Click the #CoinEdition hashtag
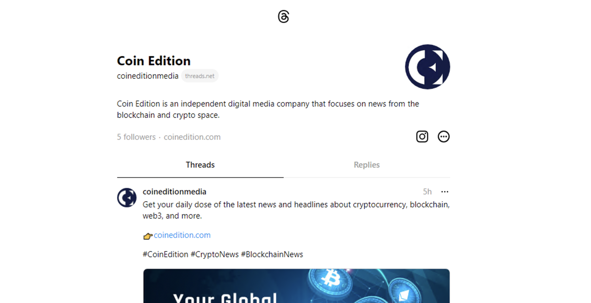Image resolution: width=591 pixels, height=303 pixels. click(165, 254)
